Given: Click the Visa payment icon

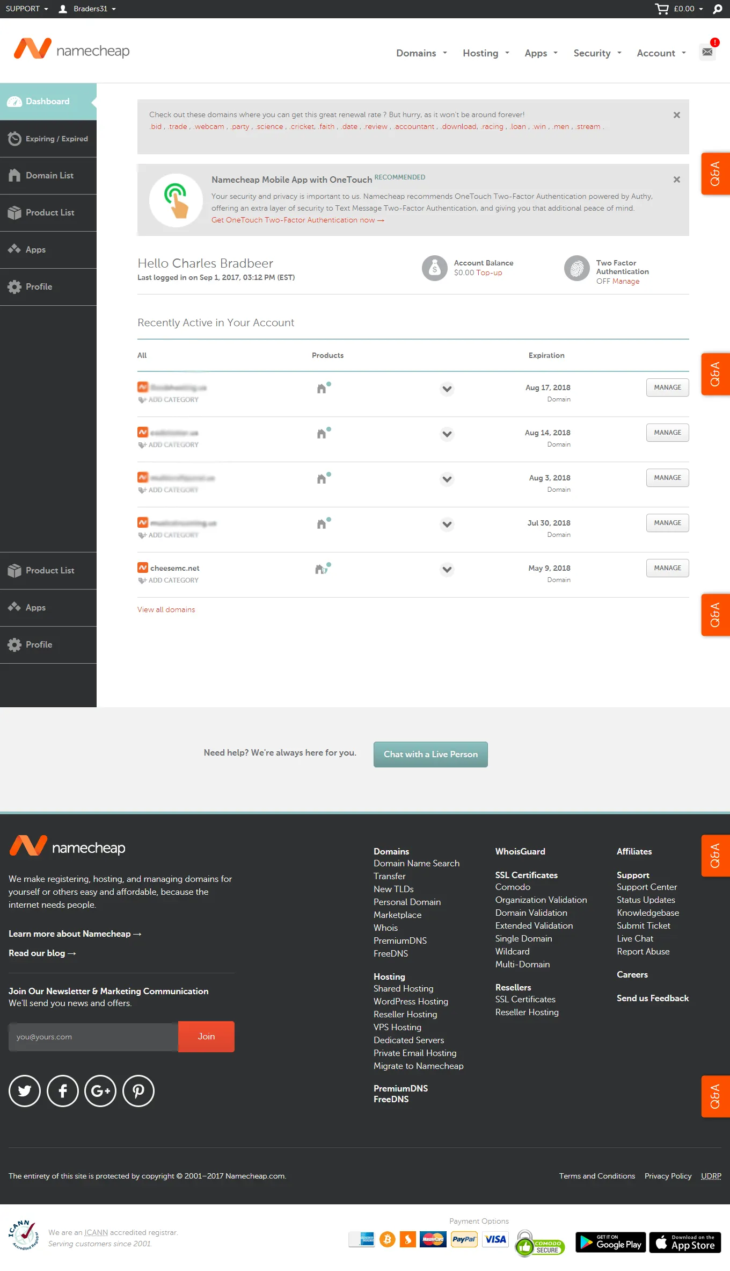Looking at the screenshot, I should (495, 1239).
